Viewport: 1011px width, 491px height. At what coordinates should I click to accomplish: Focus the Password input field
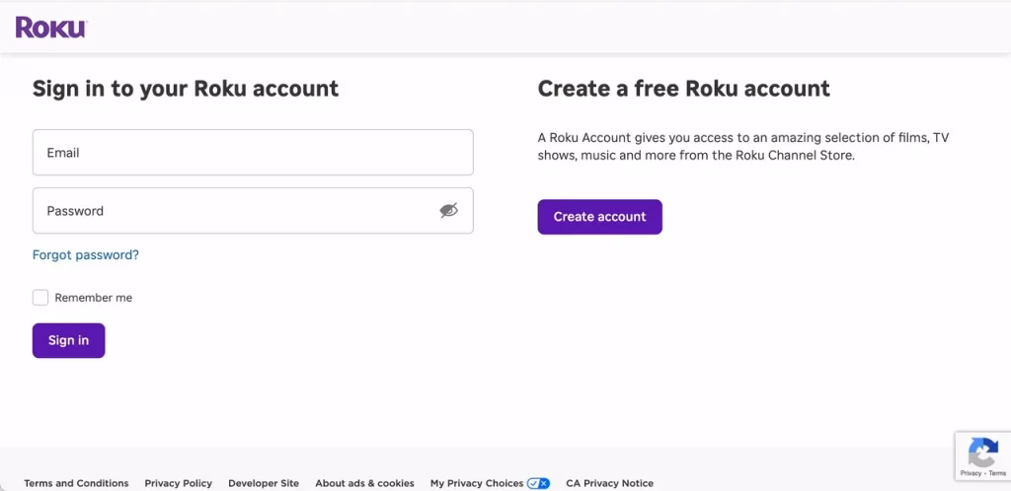point(253,210)
